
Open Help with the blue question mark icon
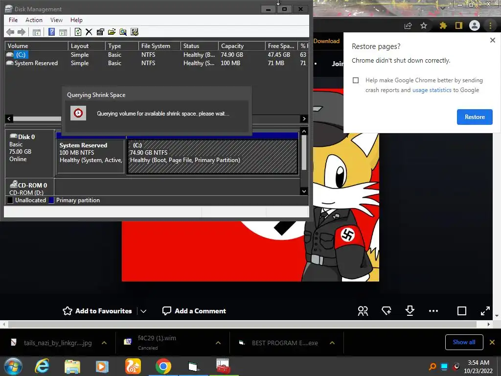[51, 32]
